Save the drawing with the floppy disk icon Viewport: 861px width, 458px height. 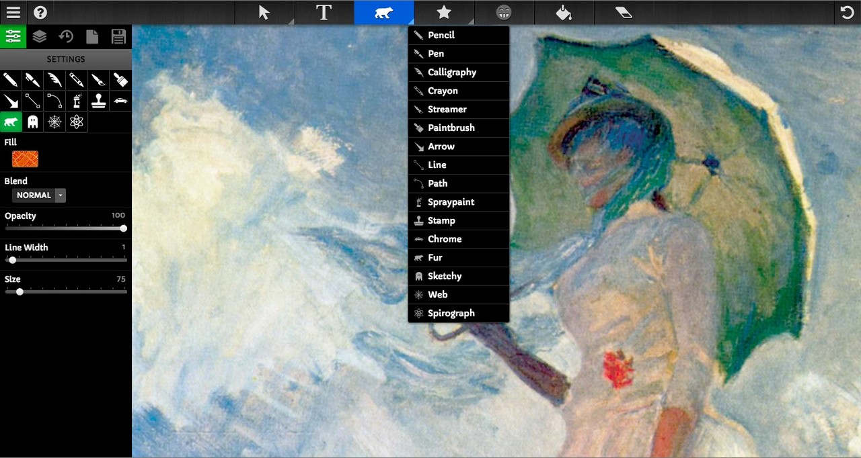click(118, 37)
